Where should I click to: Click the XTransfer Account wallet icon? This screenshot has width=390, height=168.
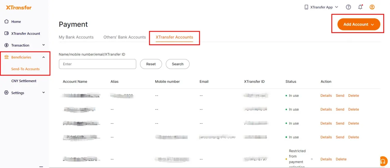click(x=7, y=33)
